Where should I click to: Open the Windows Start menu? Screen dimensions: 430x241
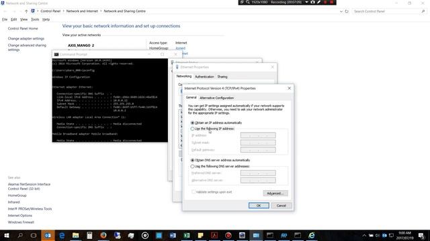click(x=6, y=235)
